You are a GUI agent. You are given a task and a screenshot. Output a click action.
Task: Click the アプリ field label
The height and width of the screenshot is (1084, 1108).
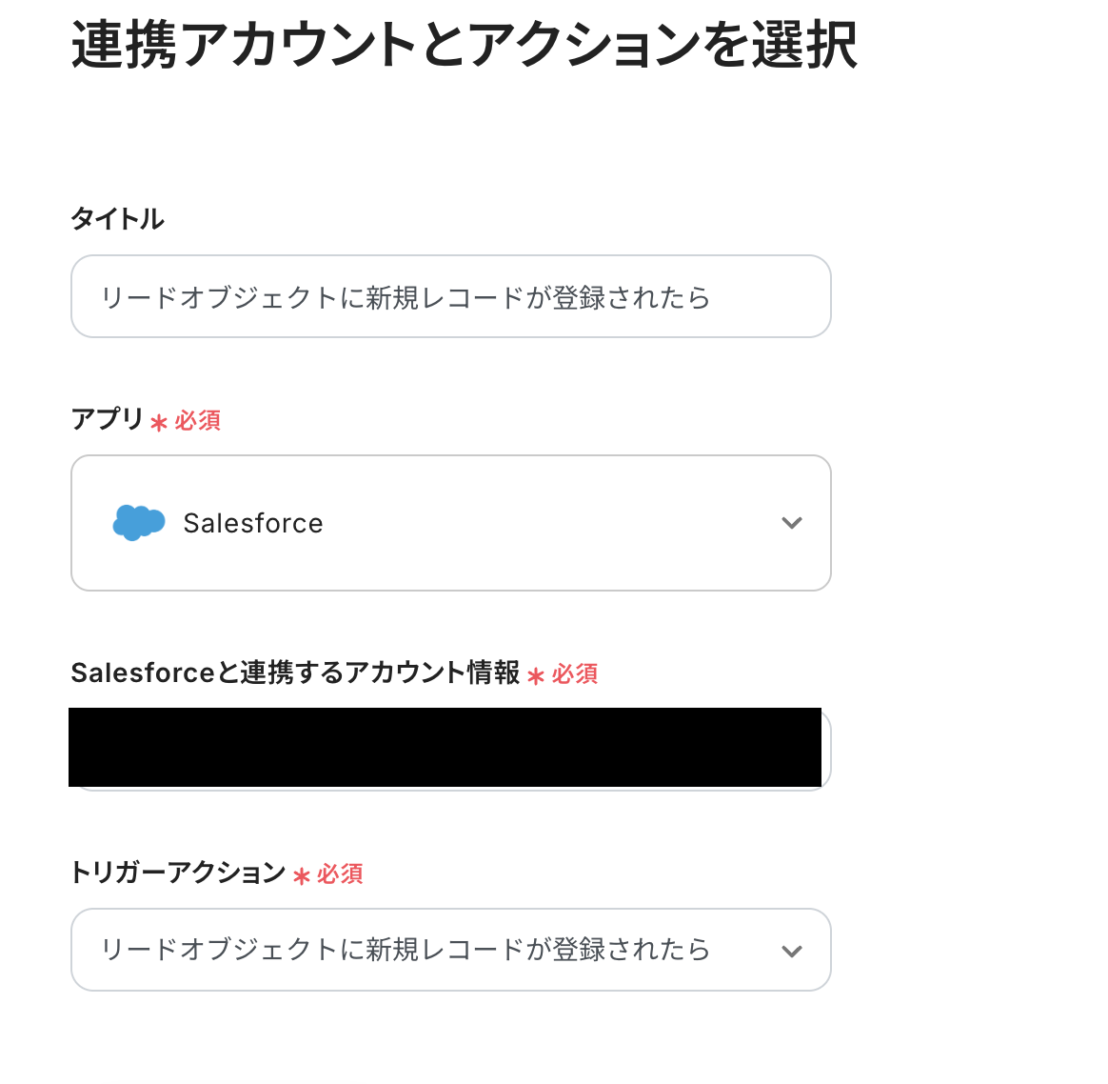(107, 419)
